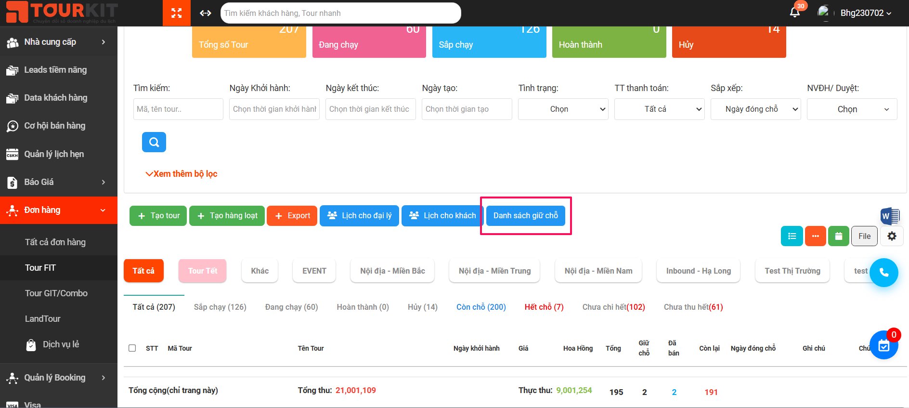This screenshot has width=909, height=408.
Task: Click the floating blue phone call button
Action: 884,273
